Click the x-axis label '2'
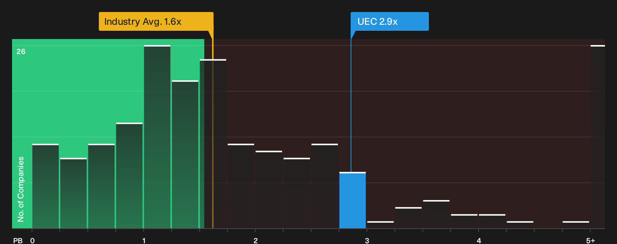Image resolution: width=617 pixels, height=244 pixels. point(255,241)
